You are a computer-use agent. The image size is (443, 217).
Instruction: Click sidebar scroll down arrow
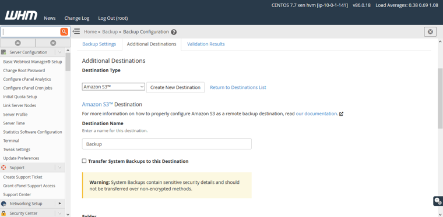pos(68,215)
